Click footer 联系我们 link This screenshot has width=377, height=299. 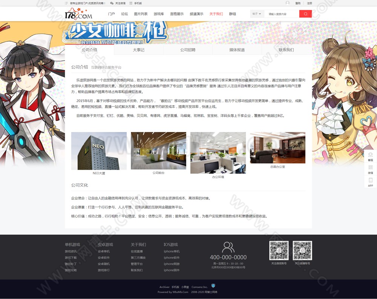click(x=137, y=270)
